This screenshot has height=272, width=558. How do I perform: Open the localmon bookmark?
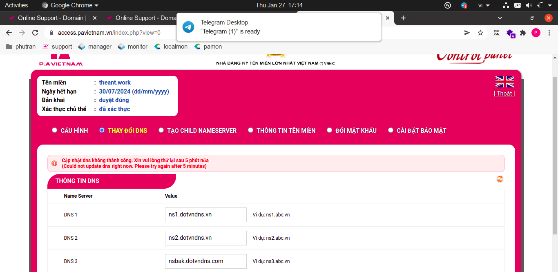tap(171, 47)
